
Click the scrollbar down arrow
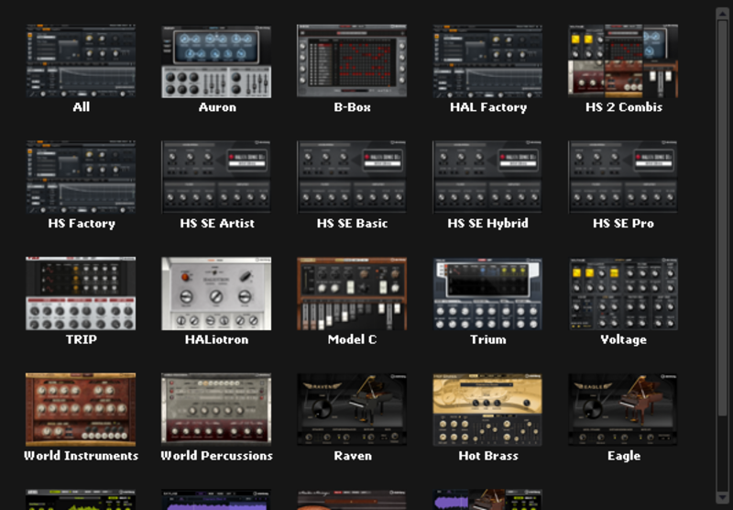click(722, 497)
